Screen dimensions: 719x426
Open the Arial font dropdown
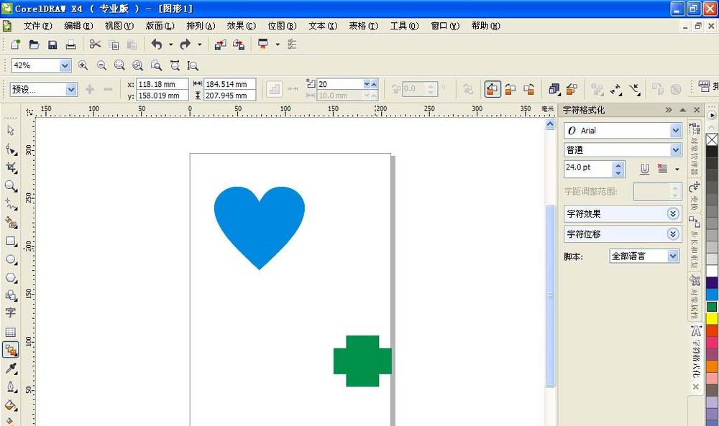click(x=675, y=131)
